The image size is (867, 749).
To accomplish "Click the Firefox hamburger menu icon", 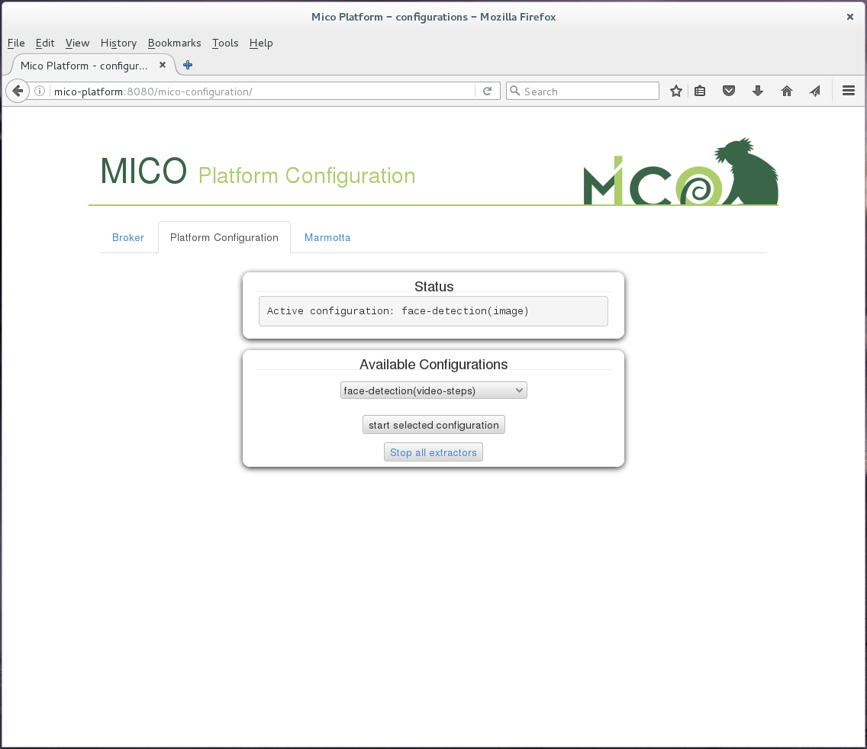I will pos(849,90).
